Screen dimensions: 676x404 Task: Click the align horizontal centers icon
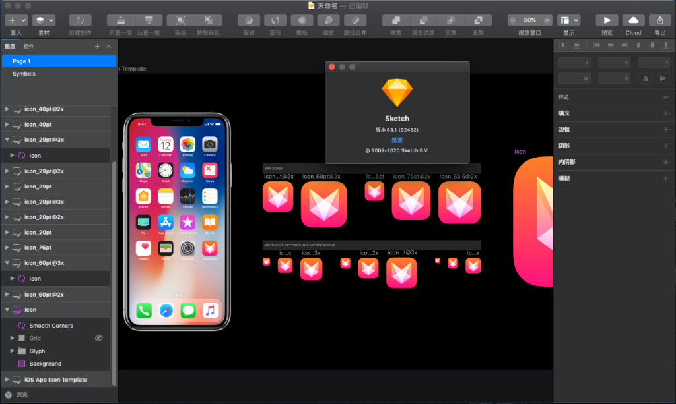[x=611, y=45]
